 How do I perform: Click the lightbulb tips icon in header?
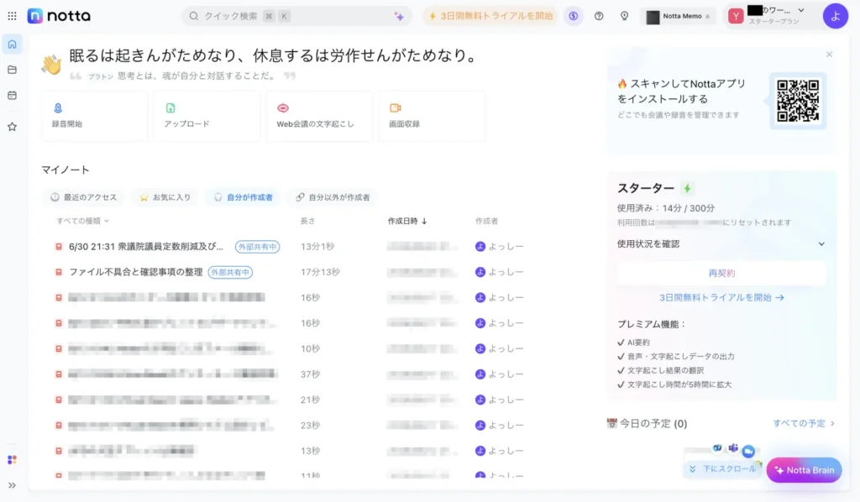tap(624, 16)
